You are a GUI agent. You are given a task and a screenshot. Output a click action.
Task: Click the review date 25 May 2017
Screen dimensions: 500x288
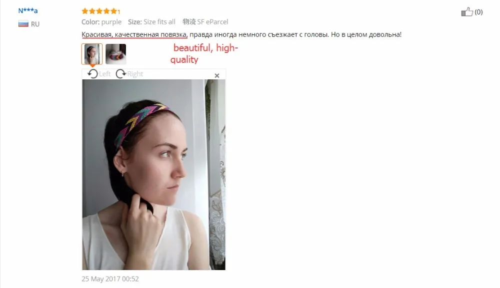(x=110, y=279)
